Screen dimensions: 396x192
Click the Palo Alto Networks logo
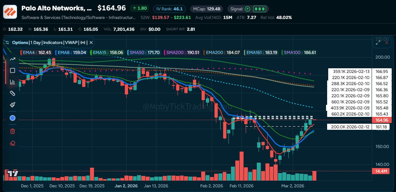pyautogui.click(x=10, y=11)
